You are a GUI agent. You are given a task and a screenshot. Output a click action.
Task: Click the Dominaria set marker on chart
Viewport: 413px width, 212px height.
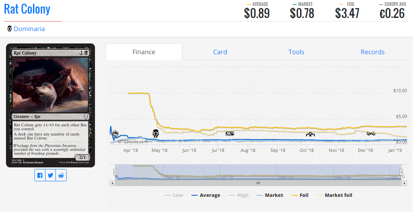156,133
